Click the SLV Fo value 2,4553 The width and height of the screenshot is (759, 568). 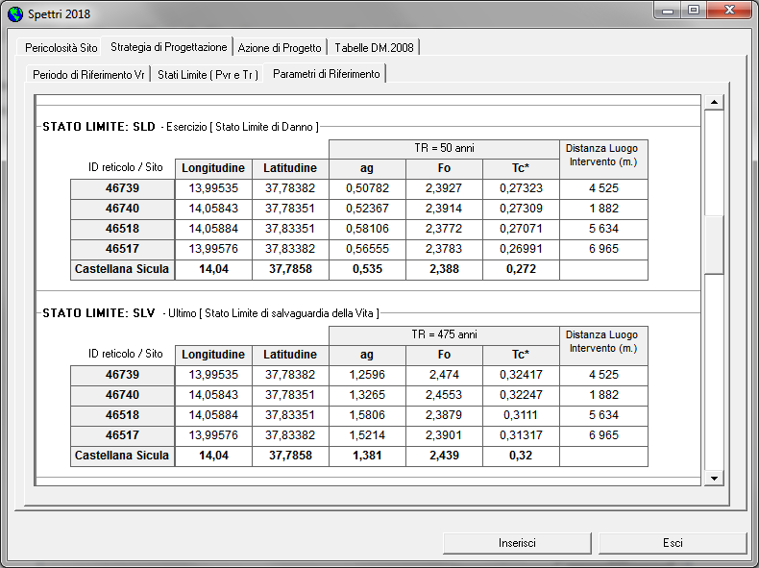pos(444,395)
